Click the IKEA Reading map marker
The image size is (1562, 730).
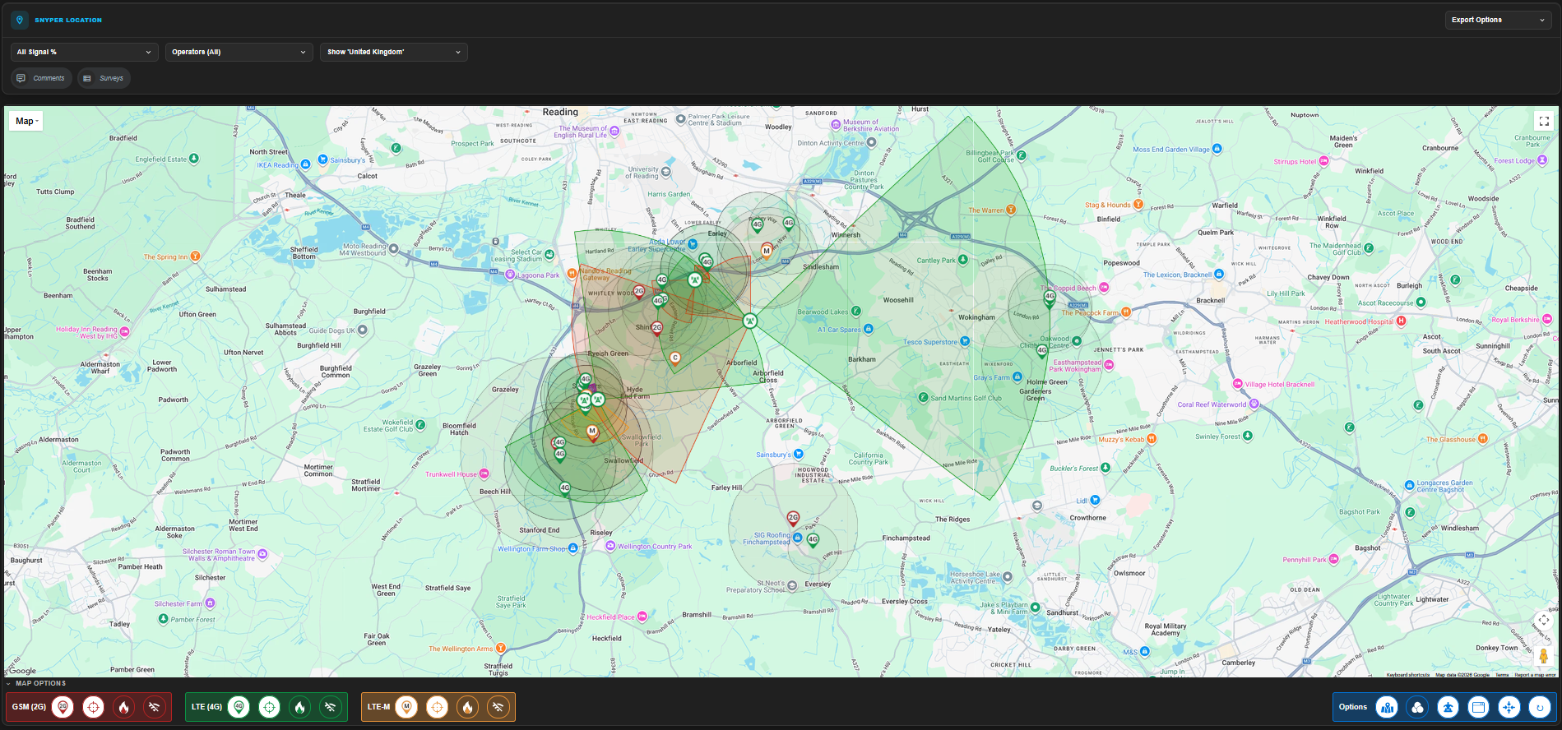point(305,164)
